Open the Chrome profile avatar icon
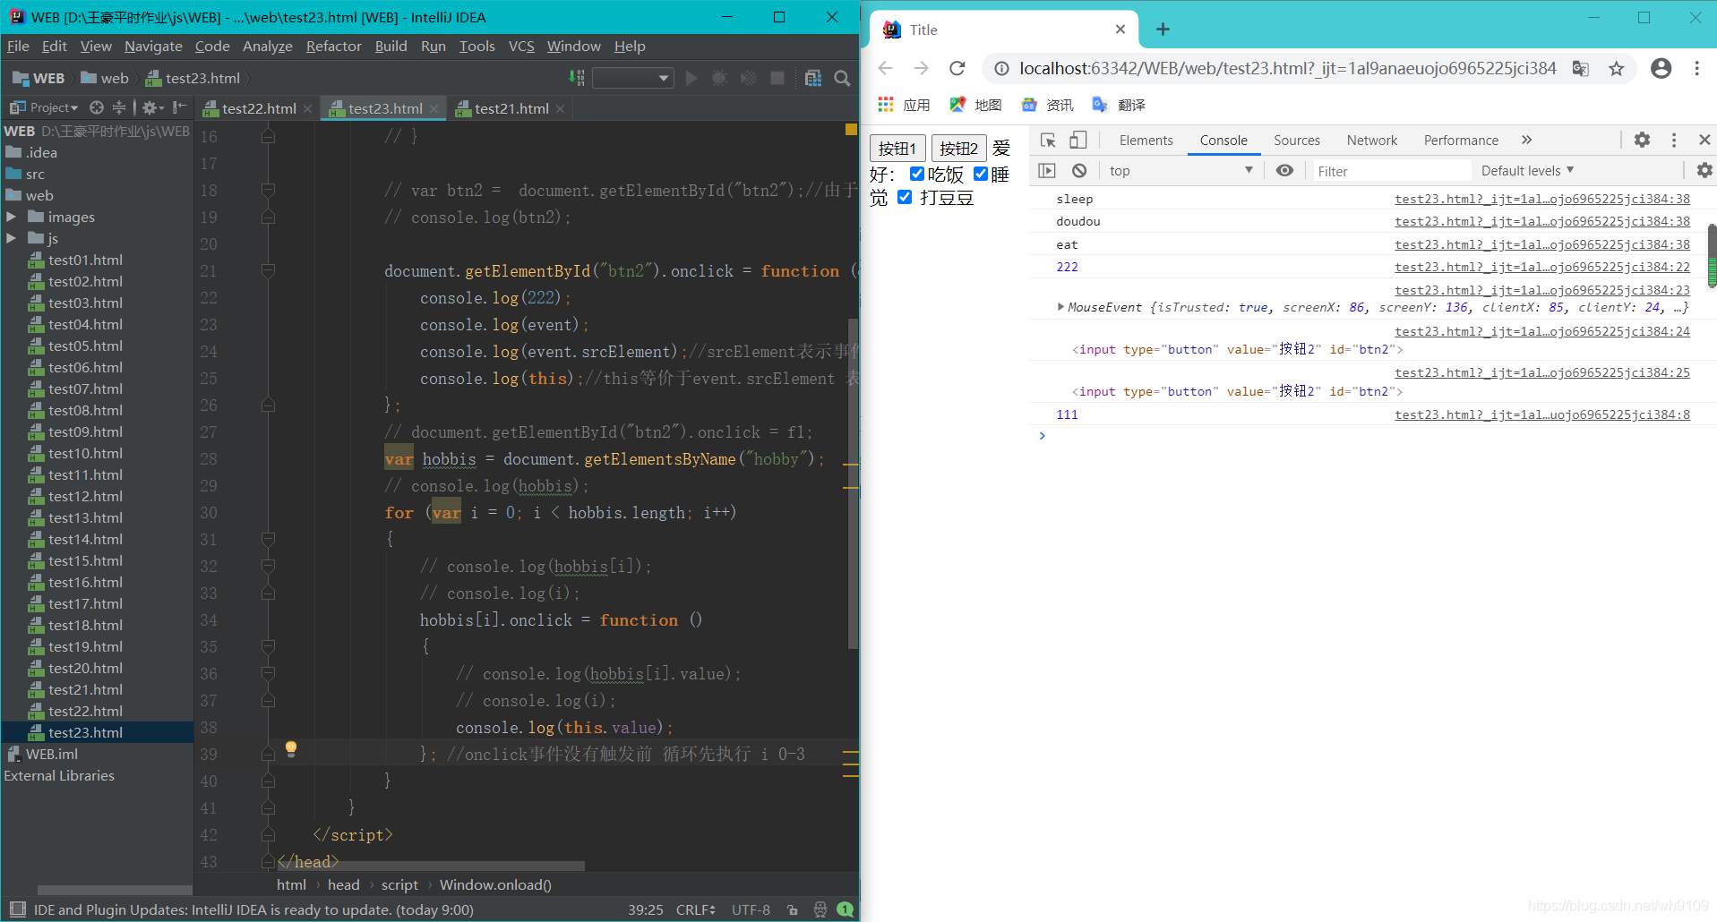This screenshot has width=1717, height=922. click(1661, 68)
